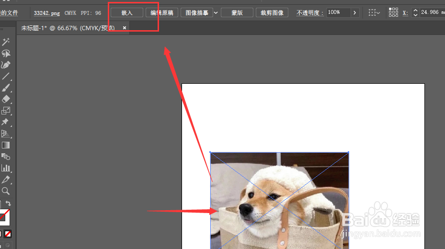445x249 pixels.
Task: Select the Scale tool
Action: point(6,111)
